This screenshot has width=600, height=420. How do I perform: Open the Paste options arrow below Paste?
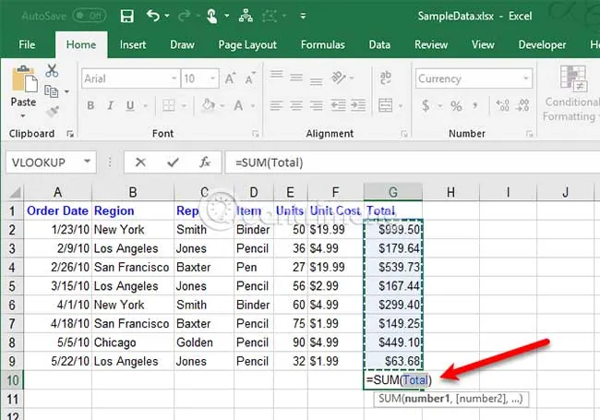(23, 115)
